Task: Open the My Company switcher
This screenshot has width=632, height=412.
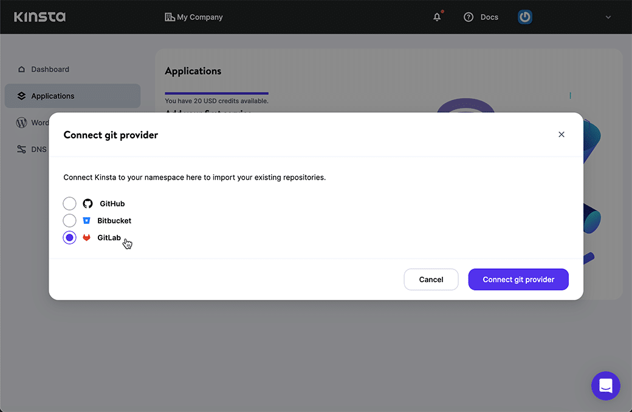Action: pos(194,17)
